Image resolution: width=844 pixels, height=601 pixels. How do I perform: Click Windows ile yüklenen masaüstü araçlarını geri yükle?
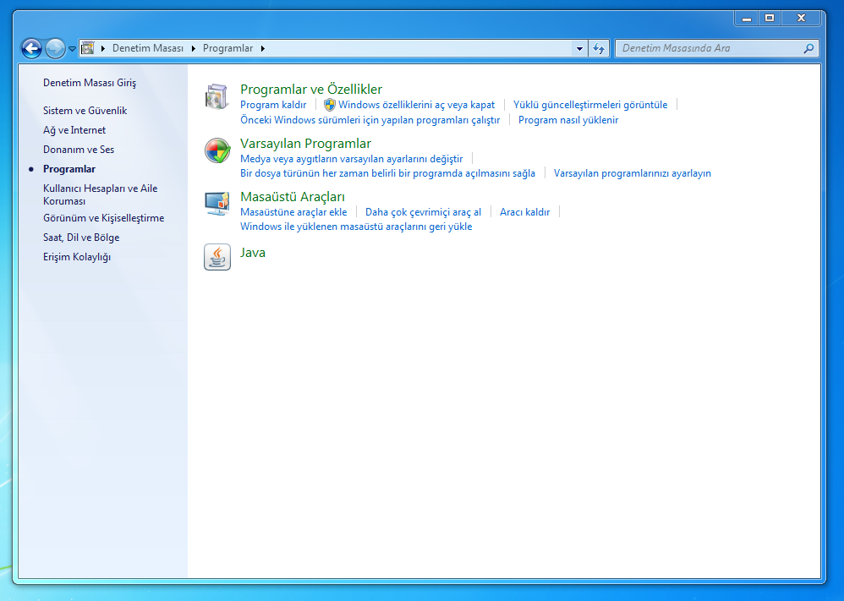point(356,227)
